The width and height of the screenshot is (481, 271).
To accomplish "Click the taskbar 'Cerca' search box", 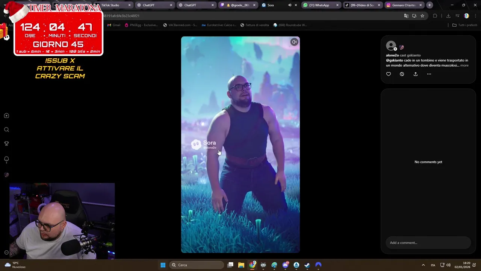I will (196, 265).
